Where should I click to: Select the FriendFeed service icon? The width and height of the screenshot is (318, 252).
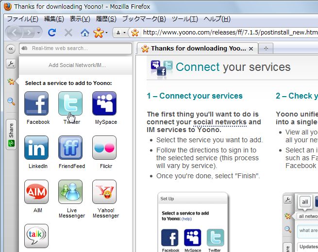70,148
